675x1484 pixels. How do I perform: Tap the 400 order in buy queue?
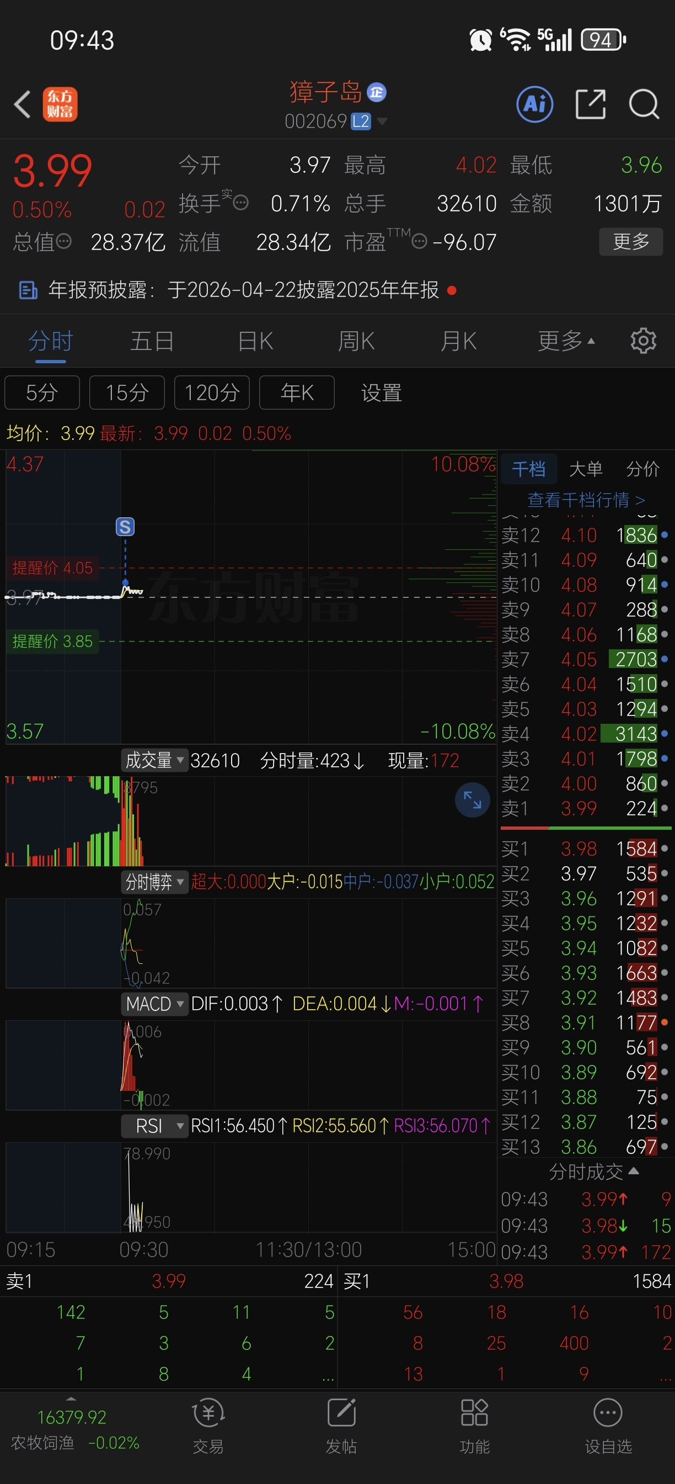pyautogui.click(x=574, y=1343)
